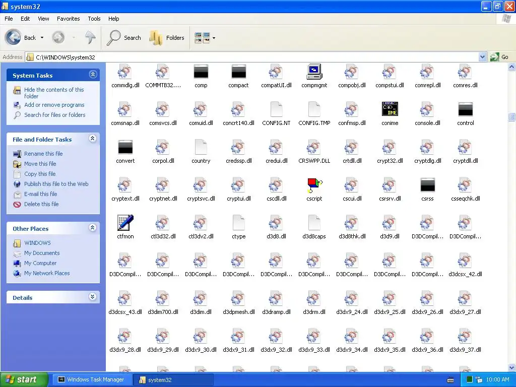Select the d3dramp.dll file

click(x=277, y=303)
